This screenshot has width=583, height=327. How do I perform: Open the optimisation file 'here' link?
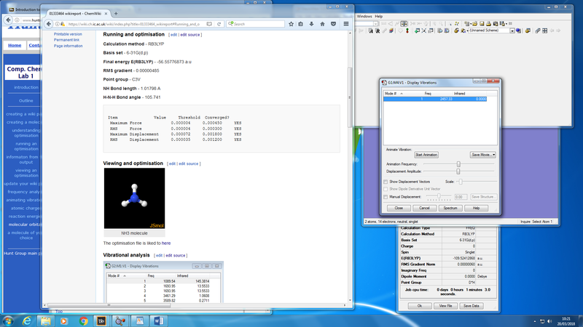pos(166,243)
